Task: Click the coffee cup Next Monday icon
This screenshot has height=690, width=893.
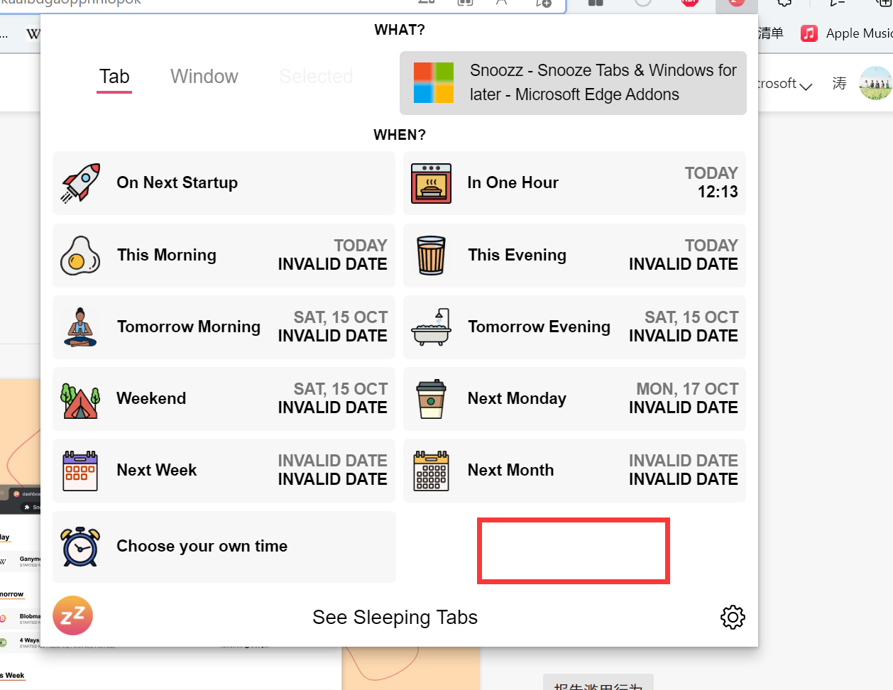Action: coord(431,399)
